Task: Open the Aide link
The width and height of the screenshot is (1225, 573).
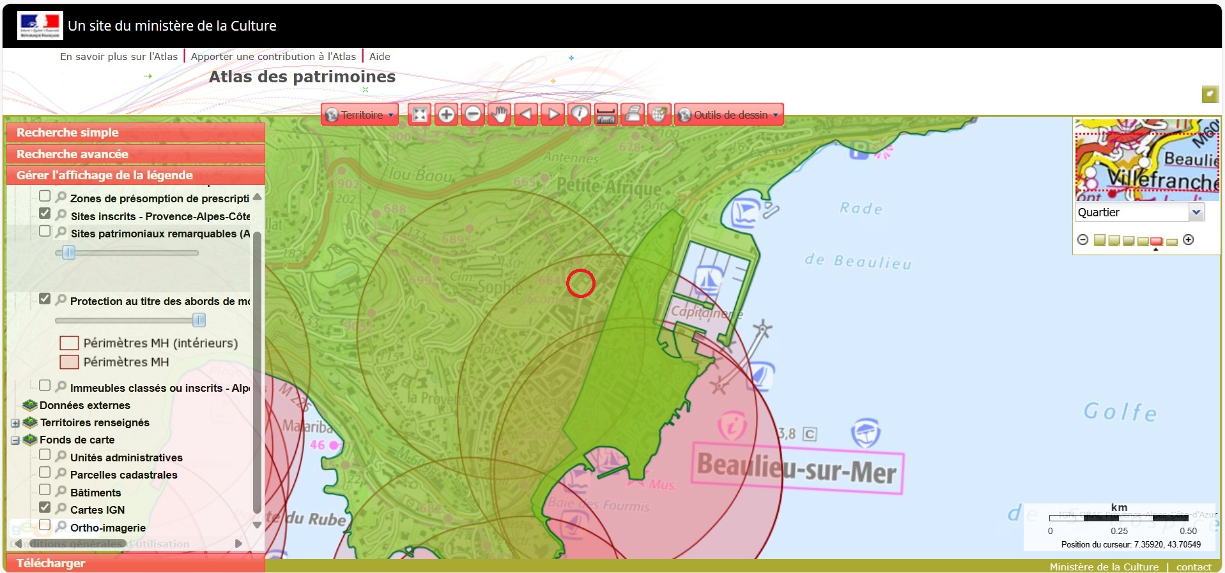Action: (x=380, y=56)
